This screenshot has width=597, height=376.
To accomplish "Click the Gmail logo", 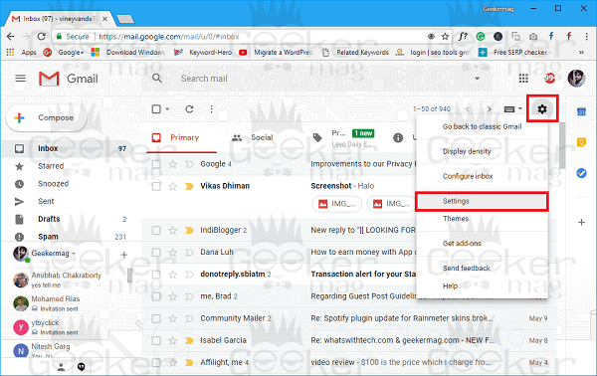I will [69, 79].
